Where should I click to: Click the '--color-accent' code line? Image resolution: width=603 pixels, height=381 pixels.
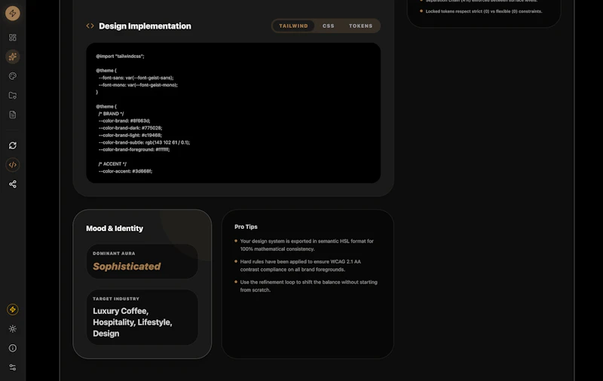[x=125, y=171]
